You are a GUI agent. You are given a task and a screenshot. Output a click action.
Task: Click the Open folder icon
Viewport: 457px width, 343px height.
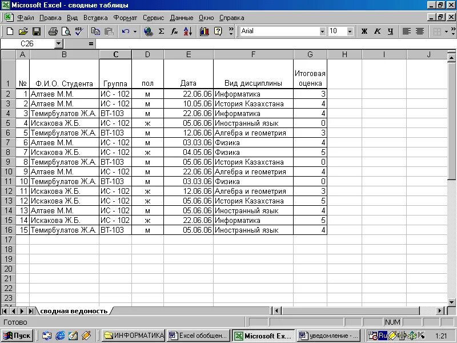pyautogui.click(x=23, y=31)
